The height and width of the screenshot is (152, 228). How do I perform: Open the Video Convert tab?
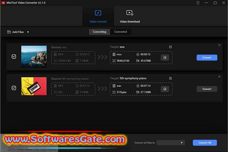[98, 16]
